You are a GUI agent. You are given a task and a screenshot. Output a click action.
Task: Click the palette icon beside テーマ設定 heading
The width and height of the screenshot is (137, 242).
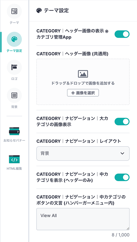(39, 11)
